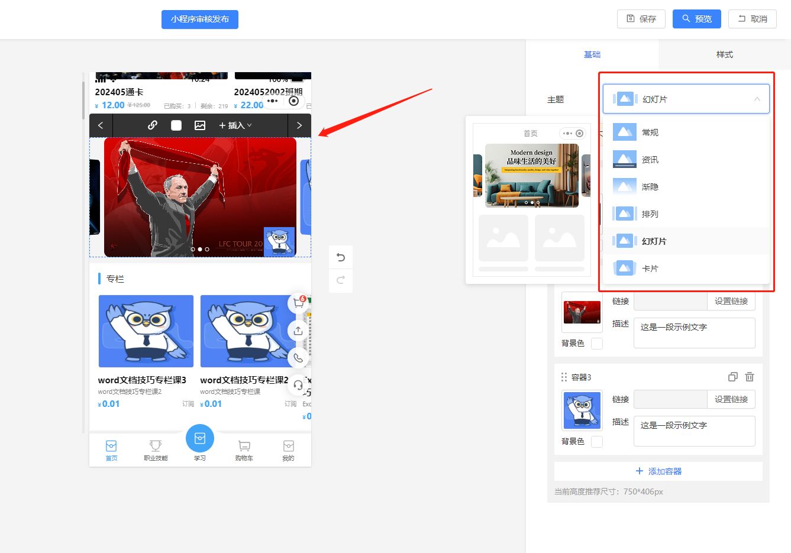Pick 背景色 swatch above 容器3

point(597,343)
